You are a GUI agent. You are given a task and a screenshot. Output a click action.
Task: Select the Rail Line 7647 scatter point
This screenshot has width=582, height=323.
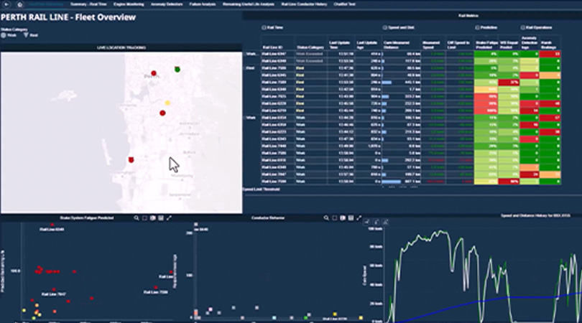click(54, 290)
